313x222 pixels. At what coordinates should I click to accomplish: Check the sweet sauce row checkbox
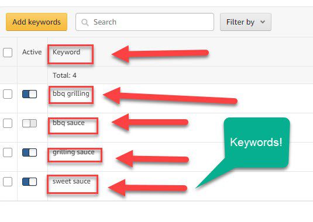[8, 182]
